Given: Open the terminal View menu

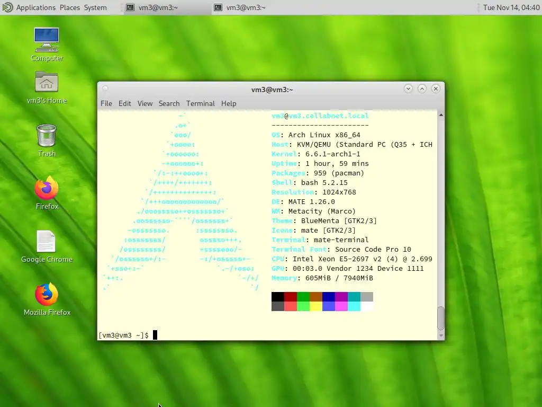Looking at the screenshot, I should point(145,103).
